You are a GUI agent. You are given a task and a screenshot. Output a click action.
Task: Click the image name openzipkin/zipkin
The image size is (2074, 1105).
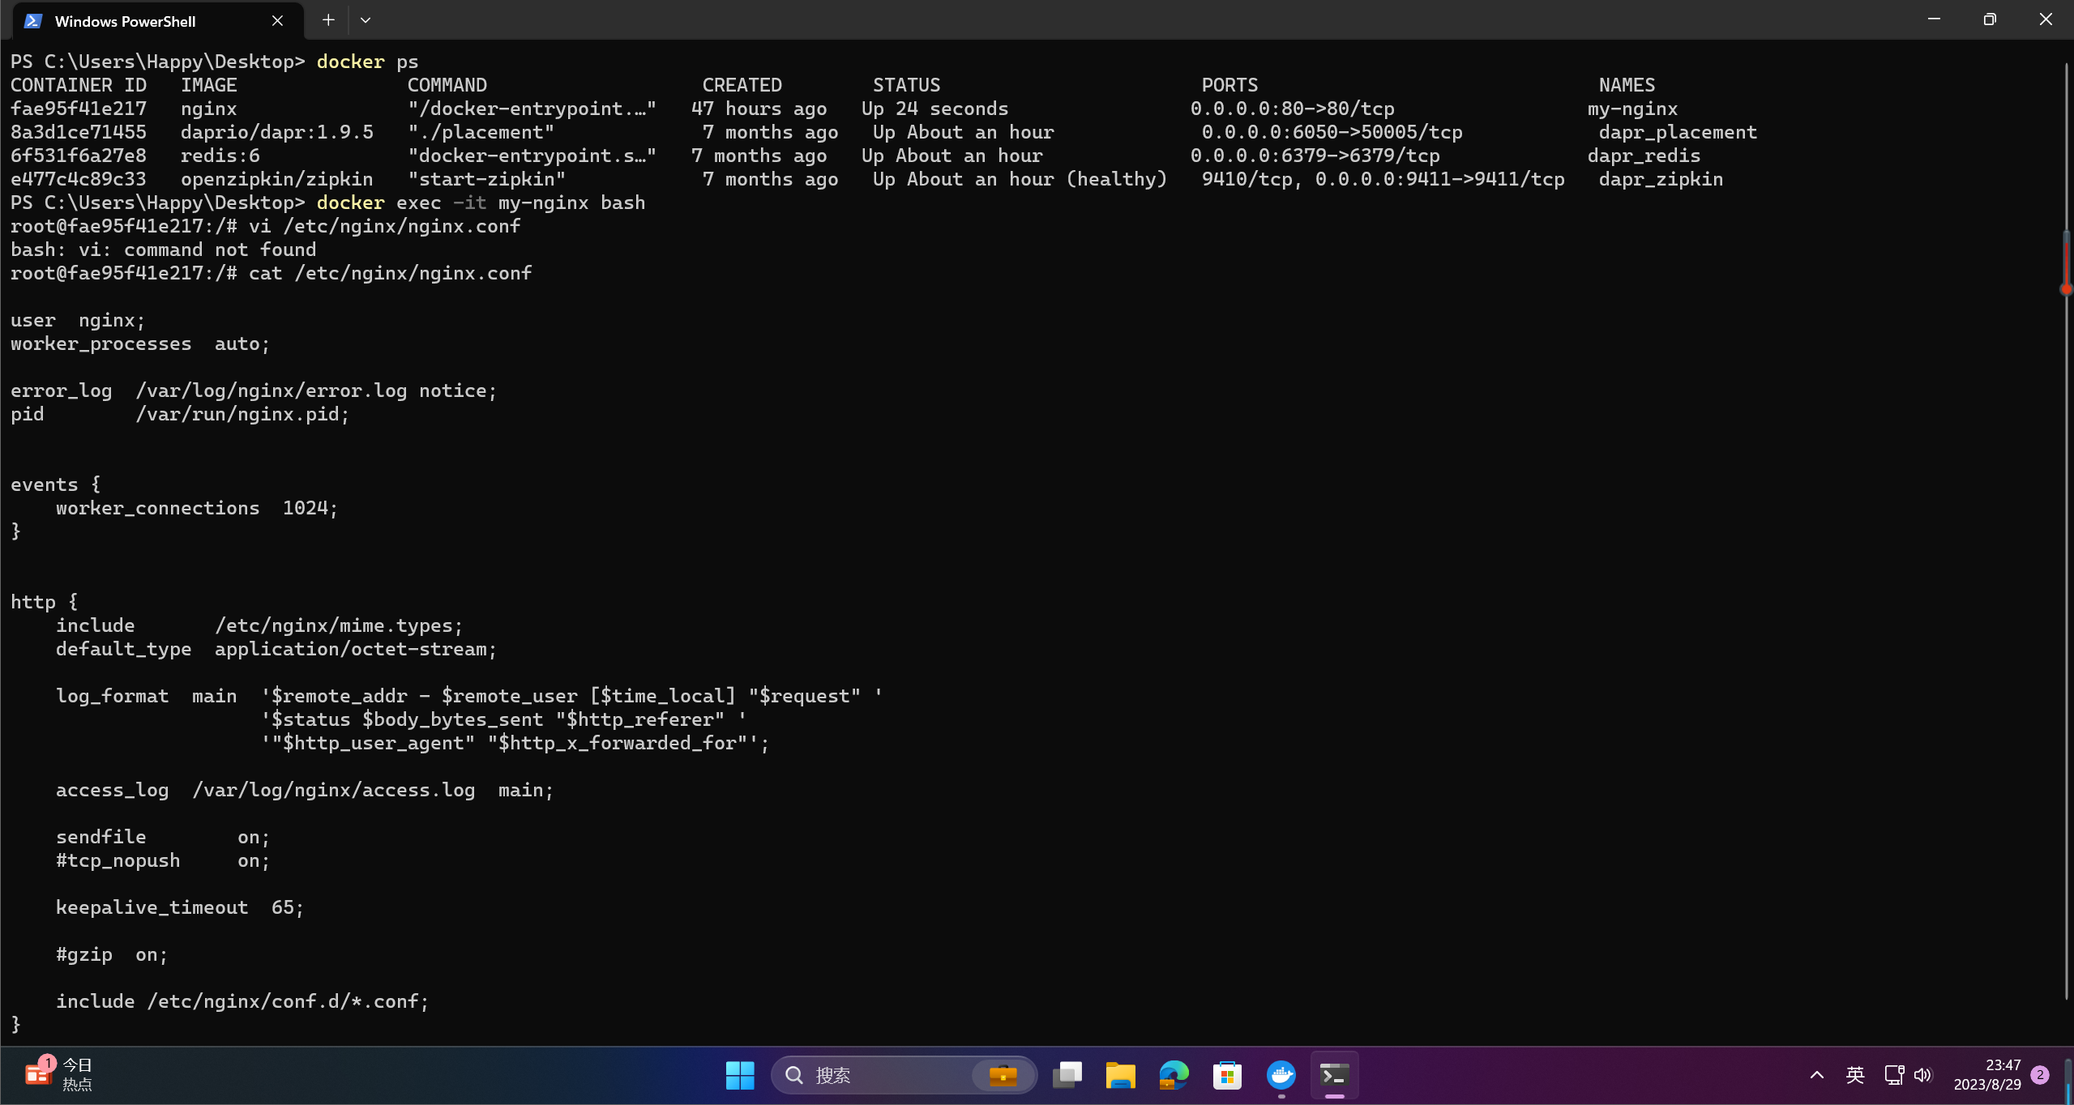(277, 179)
